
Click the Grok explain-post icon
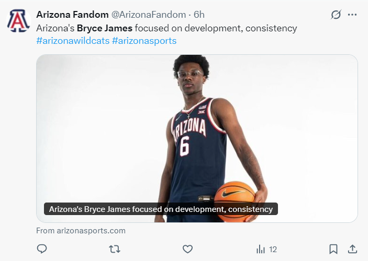pyautogui.click(x=336, y=15)
